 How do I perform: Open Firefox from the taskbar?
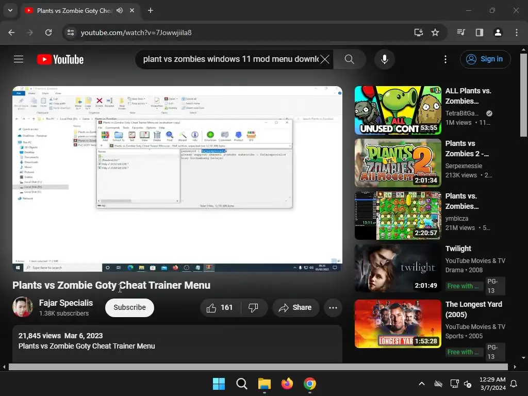[287, 384]
